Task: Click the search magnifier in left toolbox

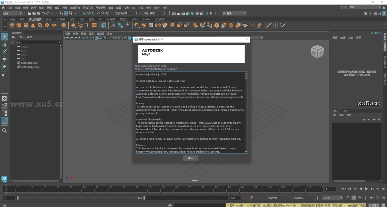Action: (x=5, y=130)
